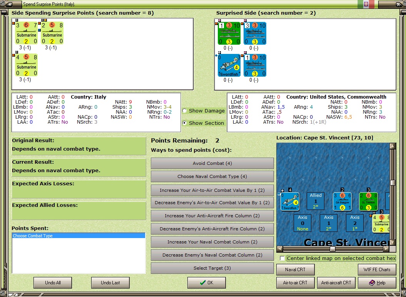Click the Axis 2 sea box marker

[x=355, y=223]
